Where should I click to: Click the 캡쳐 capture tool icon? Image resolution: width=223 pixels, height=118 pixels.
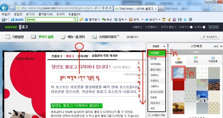116,20
